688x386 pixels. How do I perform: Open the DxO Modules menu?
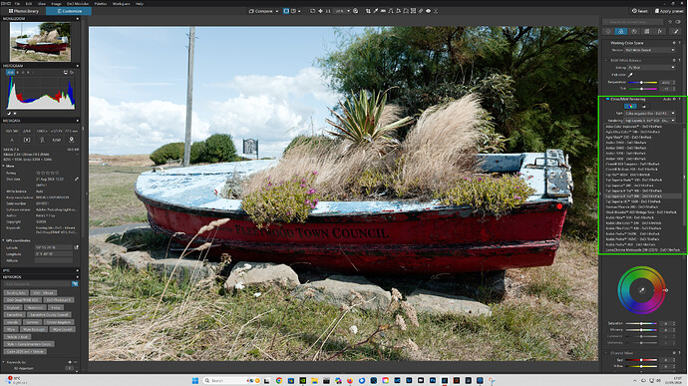(78, 4)
